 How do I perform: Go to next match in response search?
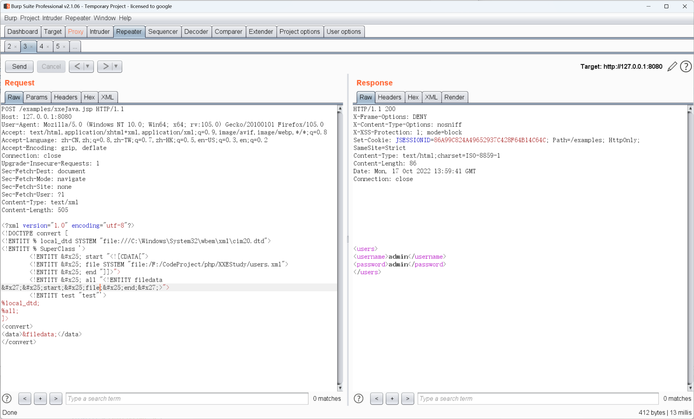408,399
